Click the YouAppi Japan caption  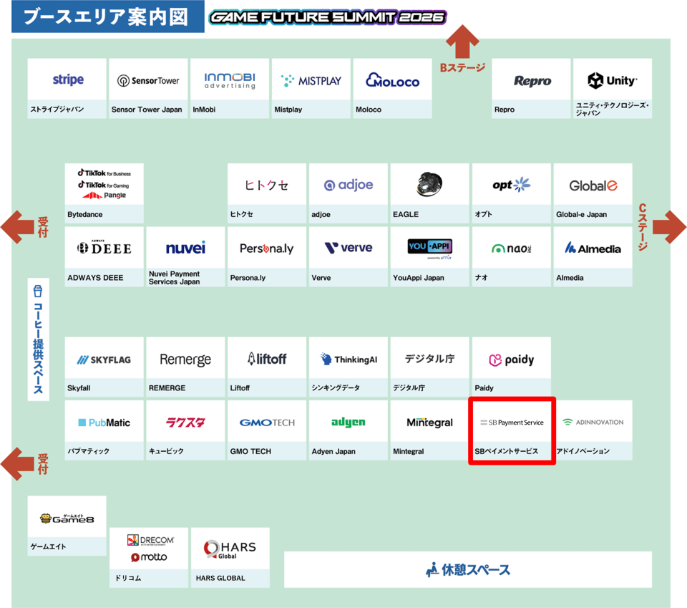(x=419, y=277)
